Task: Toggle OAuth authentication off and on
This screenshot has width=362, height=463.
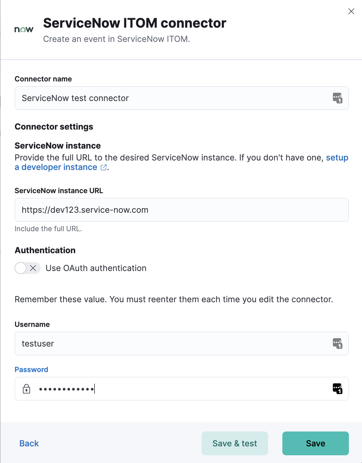Action: pos(27,268)
